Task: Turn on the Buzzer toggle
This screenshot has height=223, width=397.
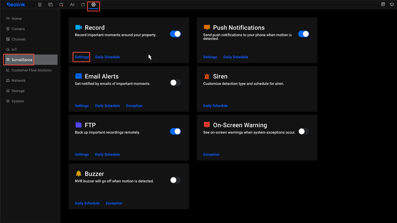Action: point(175,180)
